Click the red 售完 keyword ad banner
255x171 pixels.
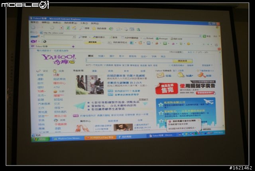[167, 89]
